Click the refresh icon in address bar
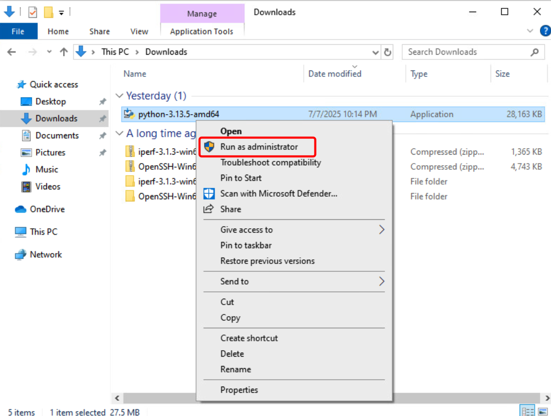Viewport: 551px width, 416px height. click(388, 52)
